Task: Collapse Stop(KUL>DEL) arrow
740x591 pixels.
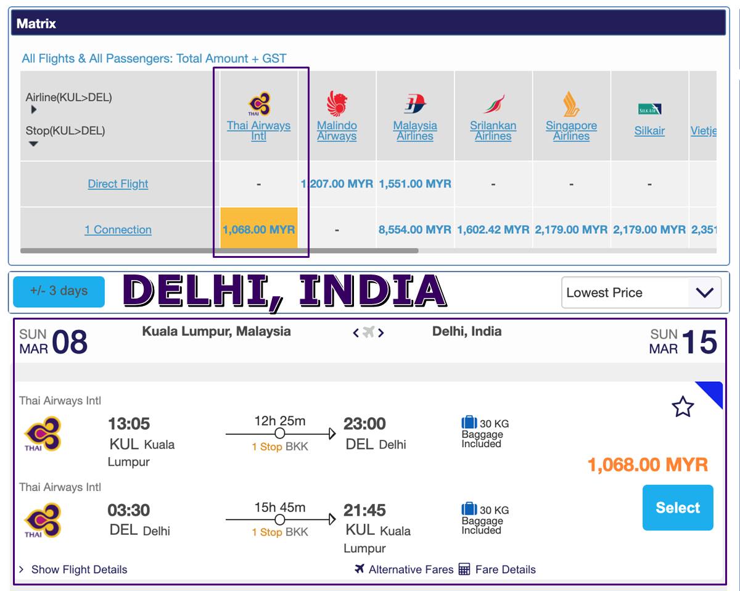Action: pyautogui.click(x=34, y=144)
